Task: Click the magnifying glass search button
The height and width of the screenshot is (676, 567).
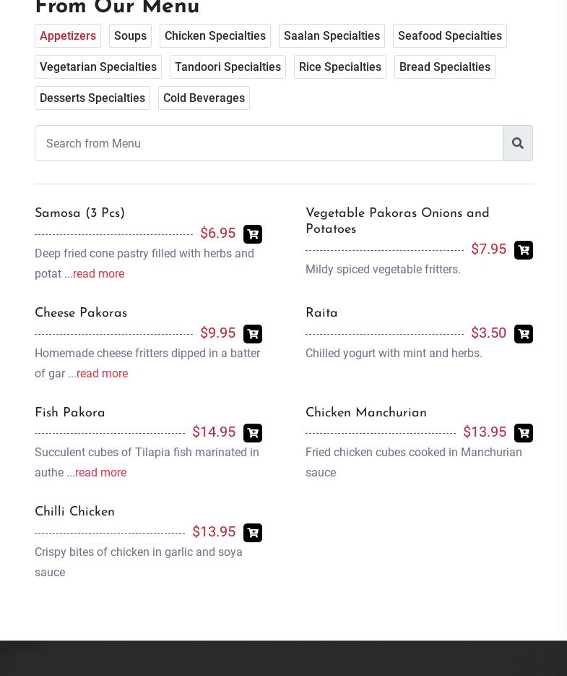Action: 518,143
